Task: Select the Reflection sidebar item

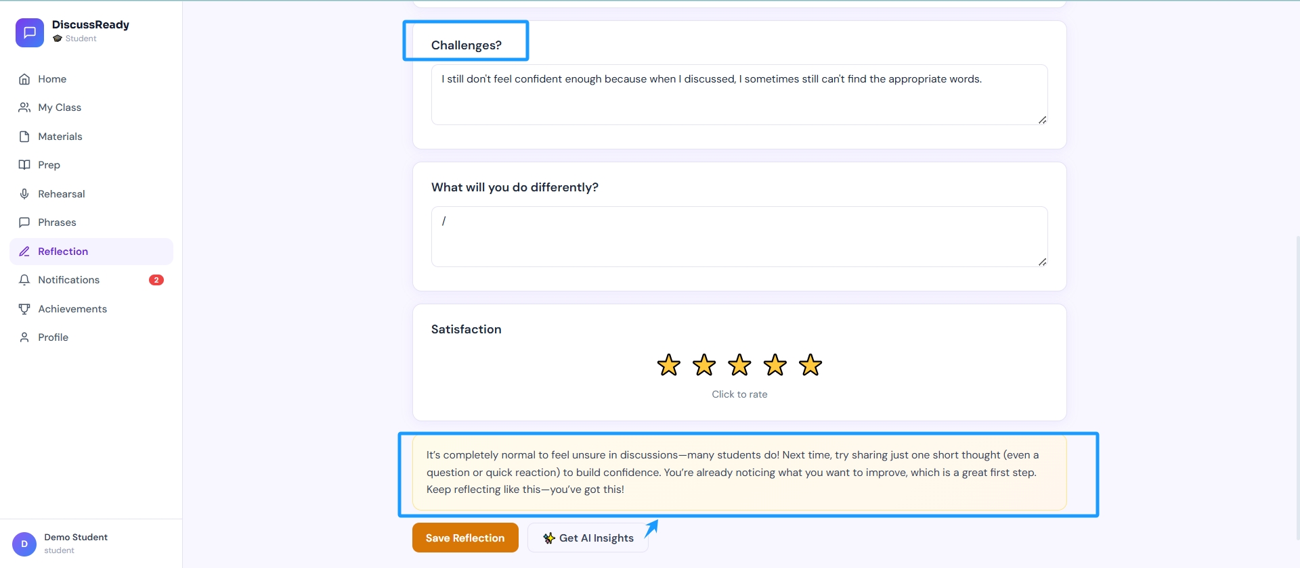Action: pyautogui.click(x=91, y=252)
